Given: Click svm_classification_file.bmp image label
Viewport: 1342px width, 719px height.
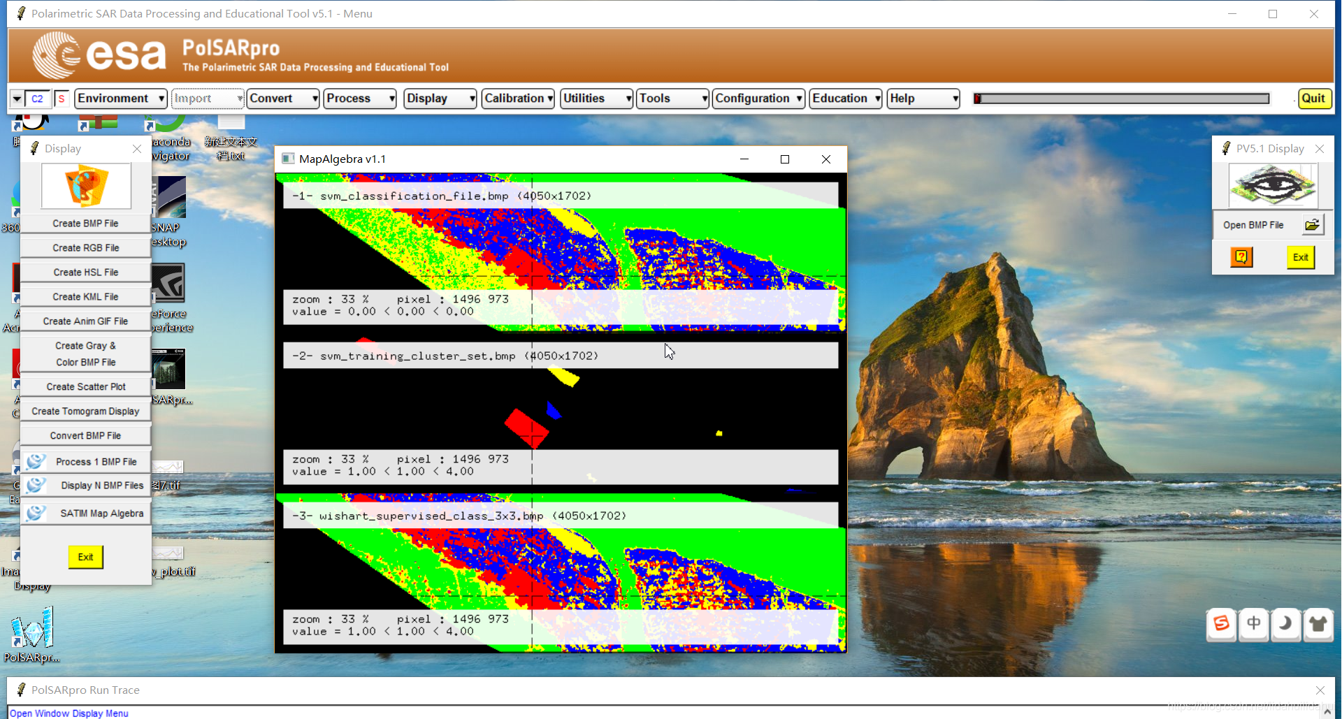Looking at the screenshot, I should pyautogui.click(x=561, y=196).
